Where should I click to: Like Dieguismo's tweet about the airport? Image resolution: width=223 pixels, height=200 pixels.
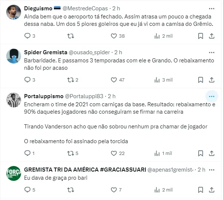pyautogui.click(x=114, y=36)
